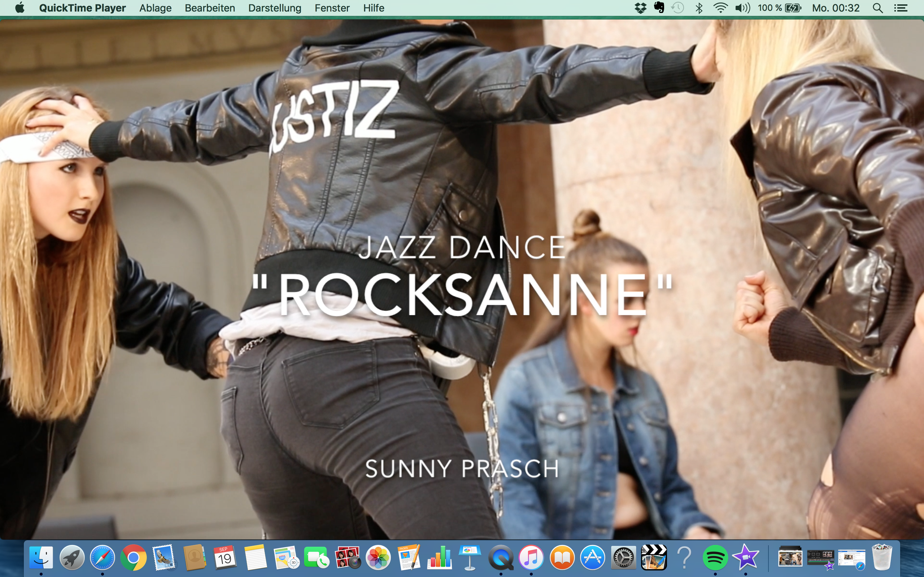The height and width of the screenshot is (577, 924).
Task: Open the QuickTime Player dock icon
Action: pos(501,558)
